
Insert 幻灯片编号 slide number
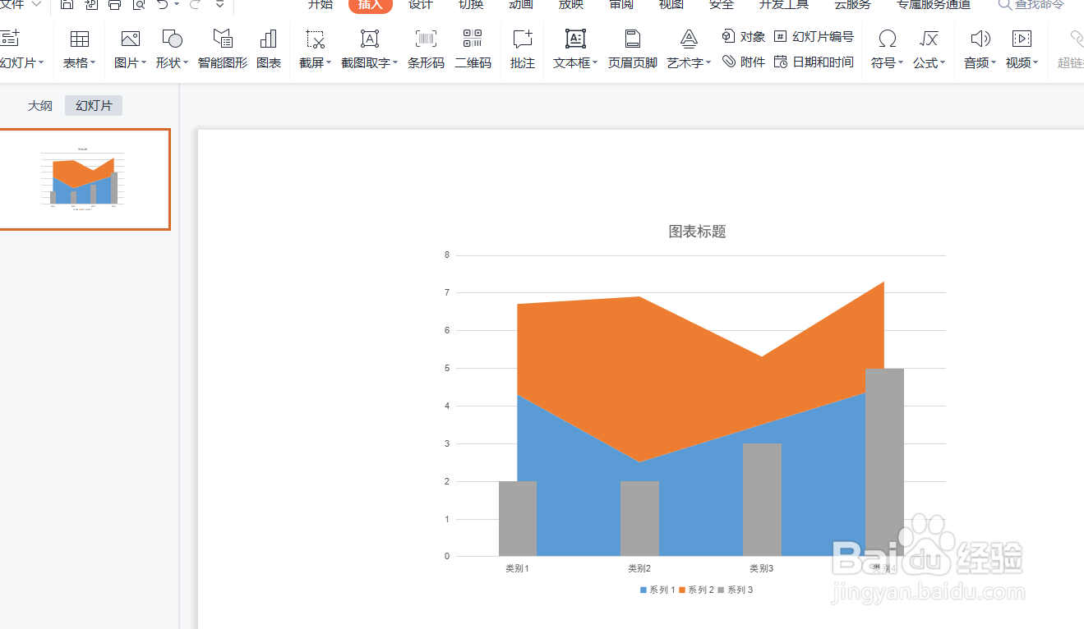(x=814, y=36)
